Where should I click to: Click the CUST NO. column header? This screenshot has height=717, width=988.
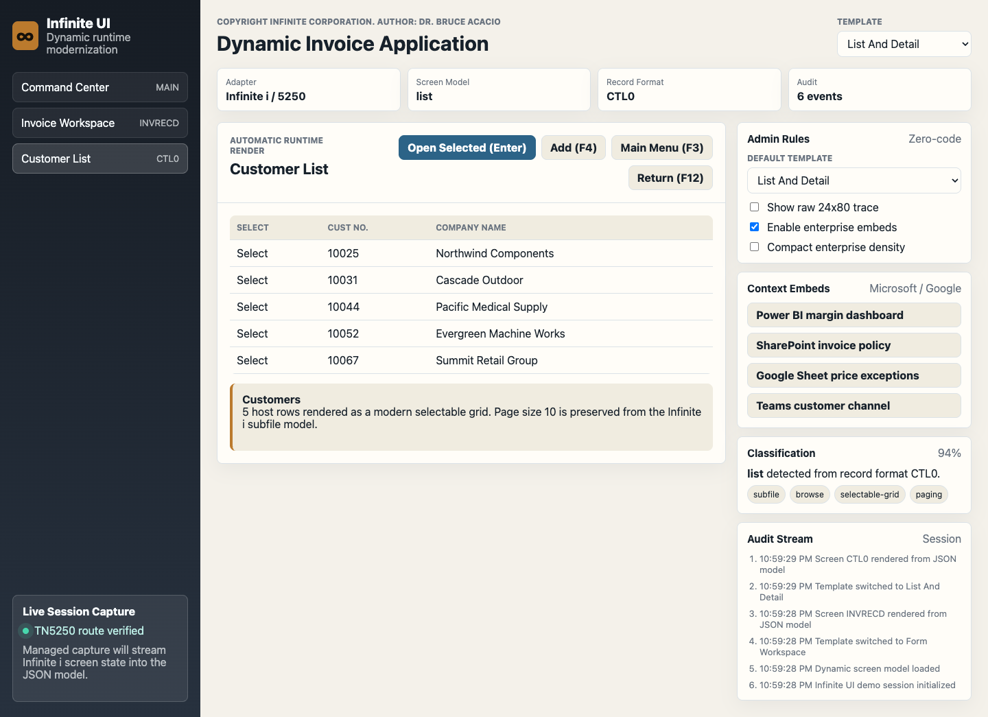click(x=348, y=228)
